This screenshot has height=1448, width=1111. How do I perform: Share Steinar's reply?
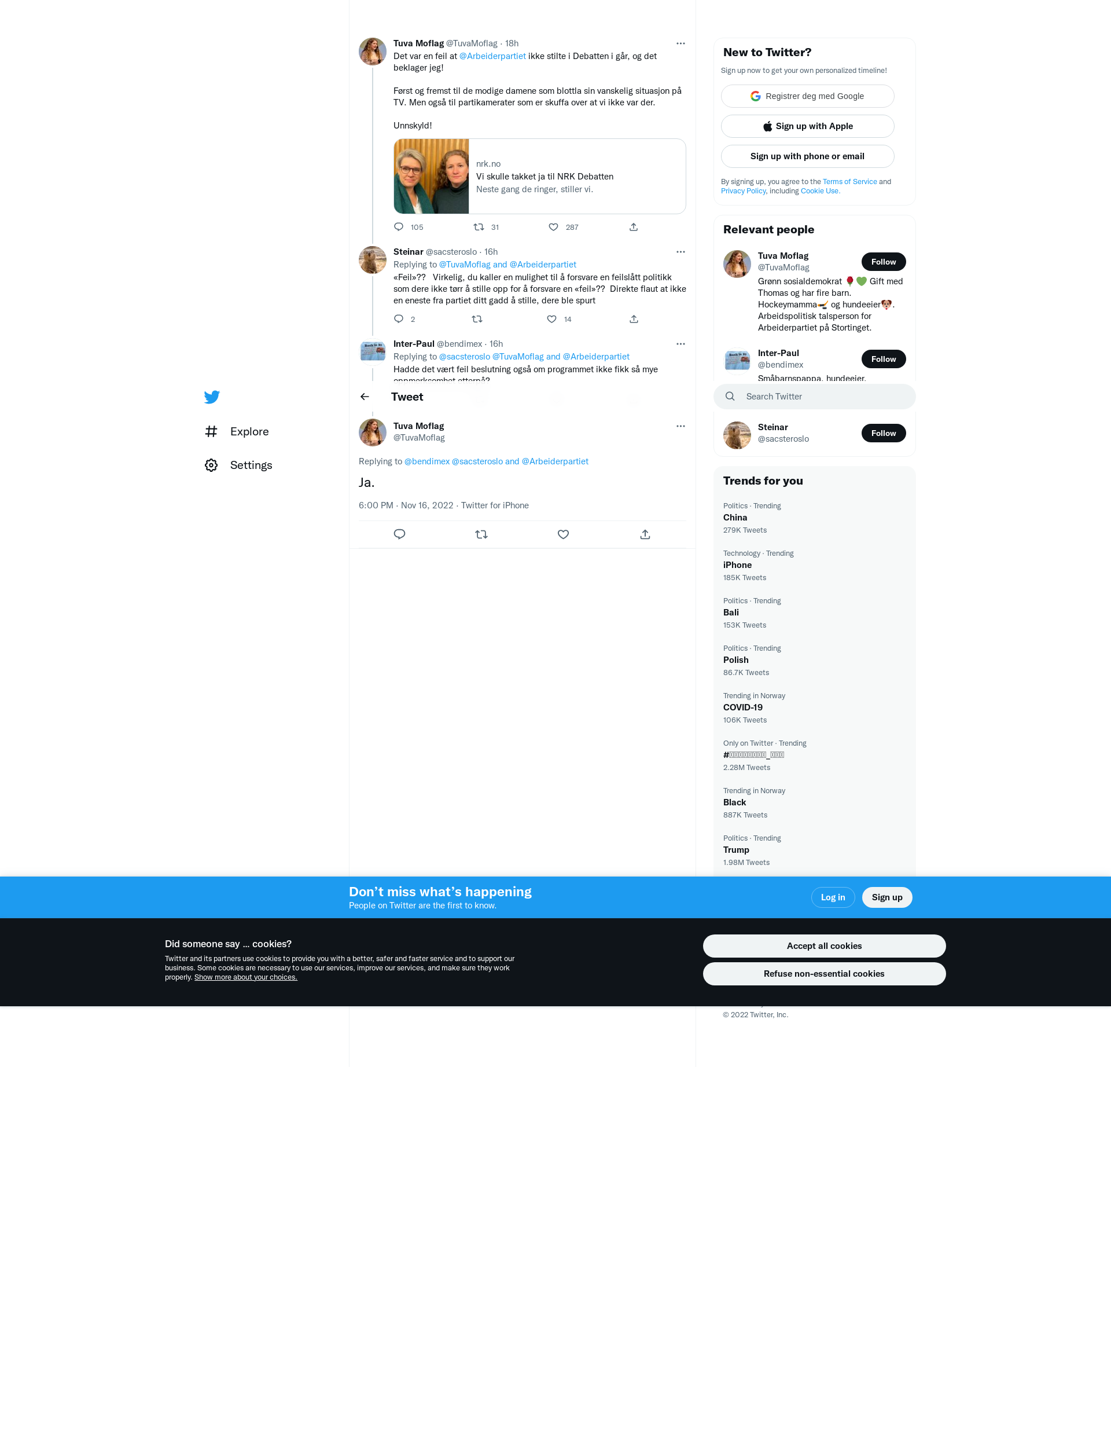[x=634, y=319]
